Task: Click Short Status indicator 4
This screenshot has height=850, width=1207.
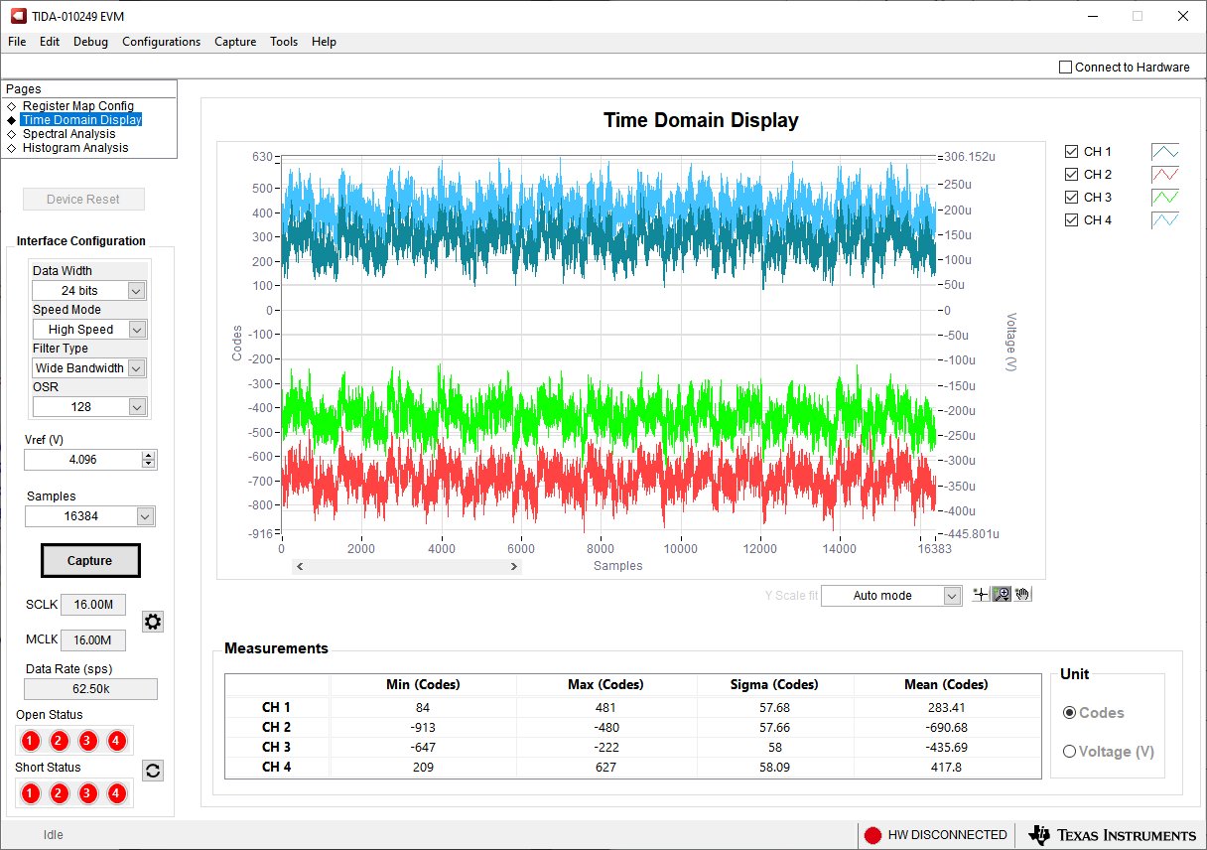Action: tap(116, 793)
